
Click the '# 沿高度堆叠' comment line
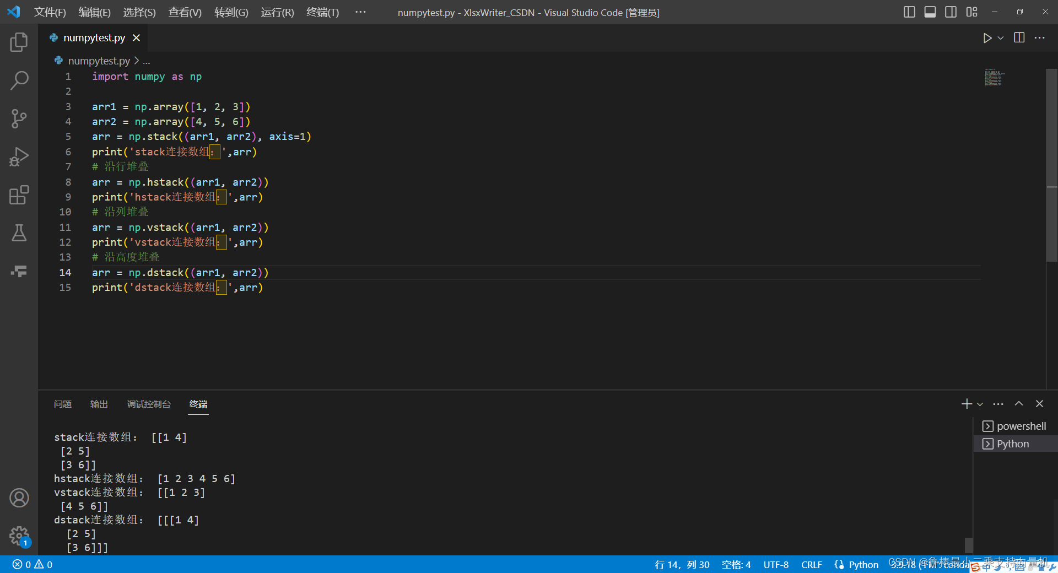[126, 257]
